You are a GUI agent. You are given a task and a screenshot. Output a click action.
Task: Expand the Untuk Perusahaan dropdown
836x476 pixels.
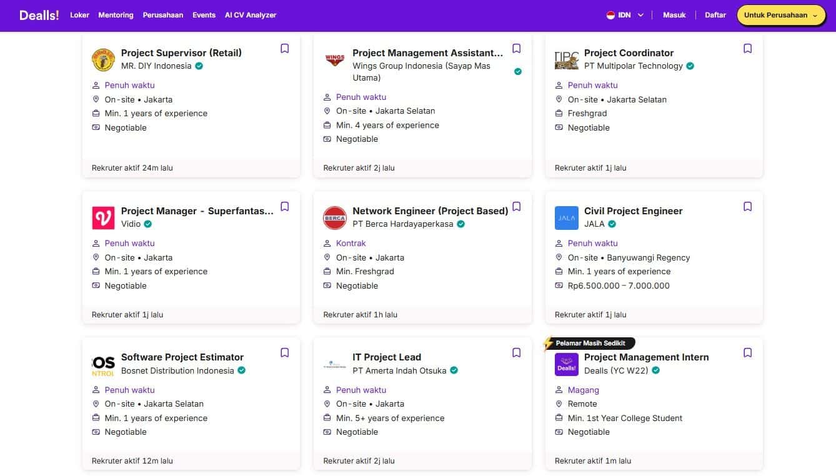coord(781,15)
